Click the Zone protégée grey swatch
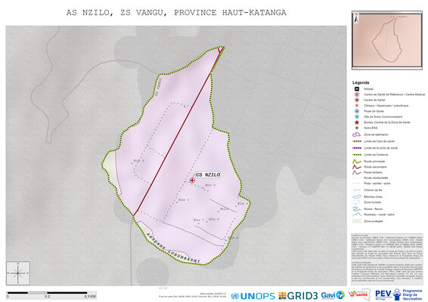The height and width of the screenshot is (302, 428). (x=356, y=221)
